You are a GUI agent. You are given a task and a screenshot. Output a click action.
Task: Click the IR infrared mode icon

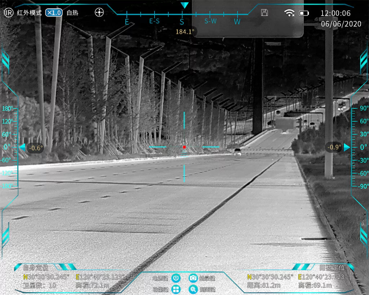9,13
